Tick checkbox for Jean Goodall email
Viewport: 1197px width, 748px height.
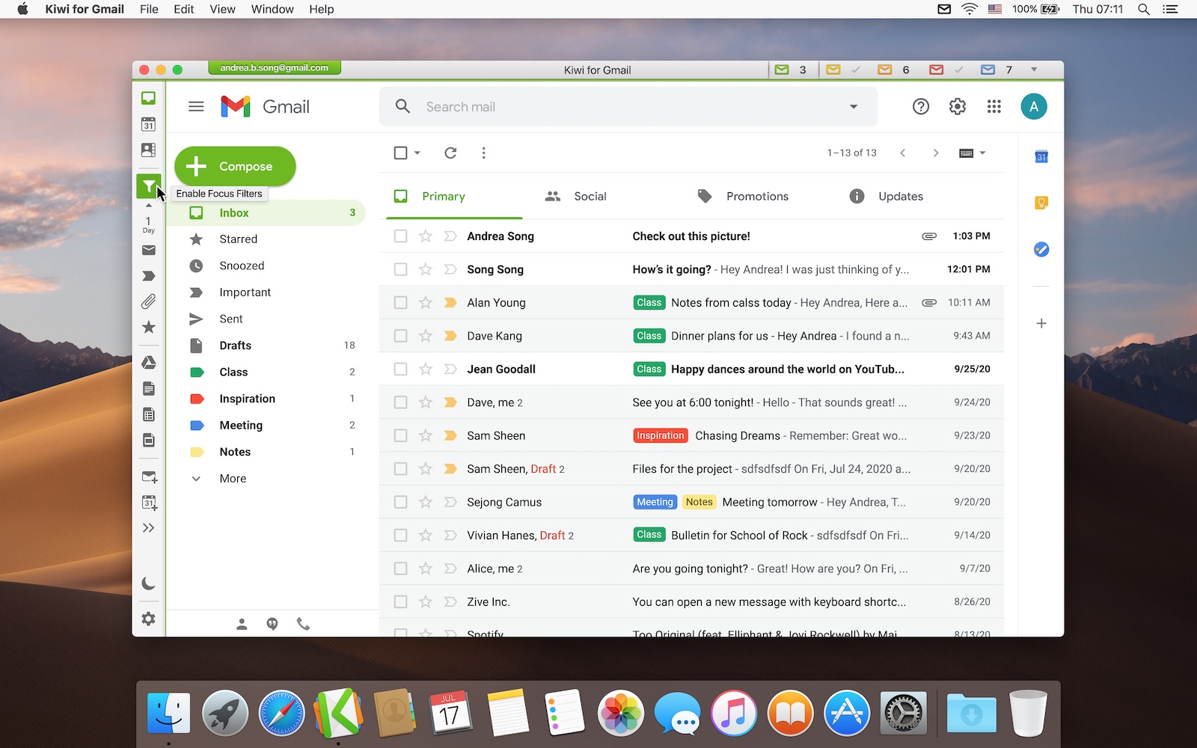(x=401, y=370)
